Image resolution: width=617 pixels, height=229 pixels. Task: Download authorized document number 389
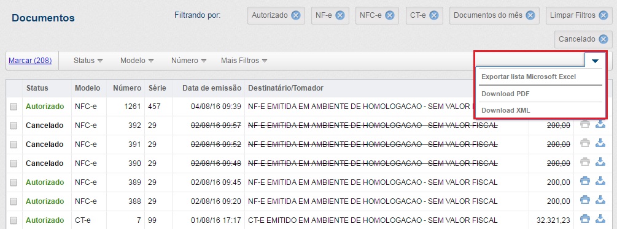600,181
